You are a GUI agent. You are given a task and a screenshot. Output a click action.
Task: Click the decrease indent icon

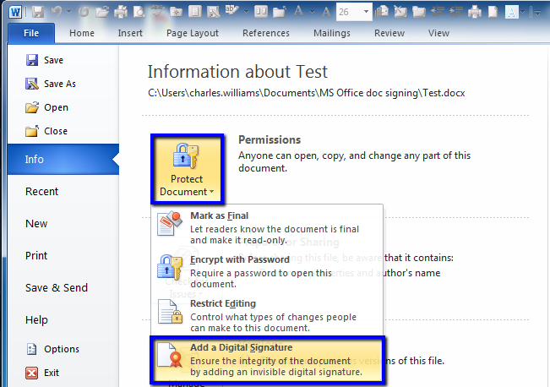[438, 13]
